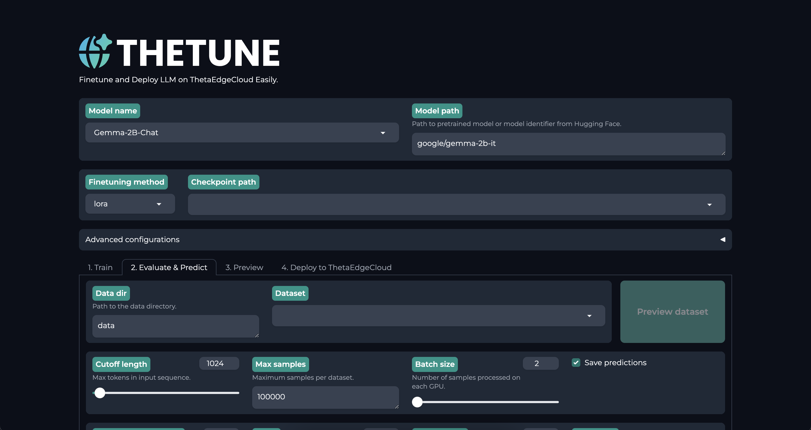811x430 pixels.
Task: Select the 2. Evaluate & Predict tab
Action: coord(169,267)
